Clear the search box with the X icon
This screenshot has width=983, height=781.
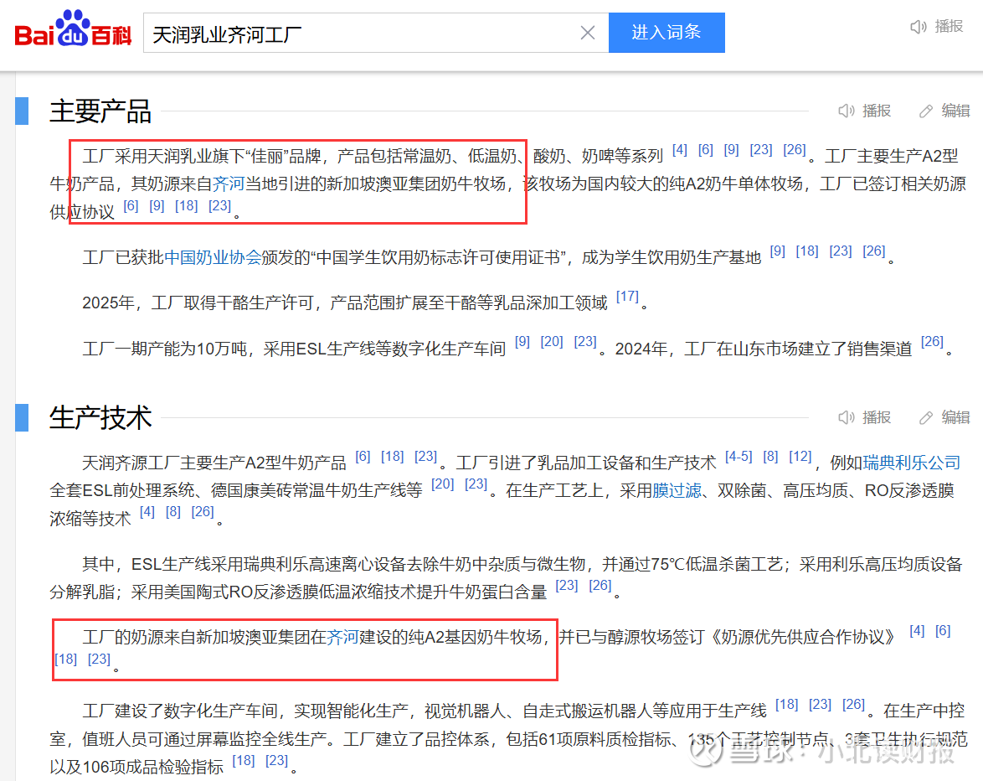pos(588,33)
